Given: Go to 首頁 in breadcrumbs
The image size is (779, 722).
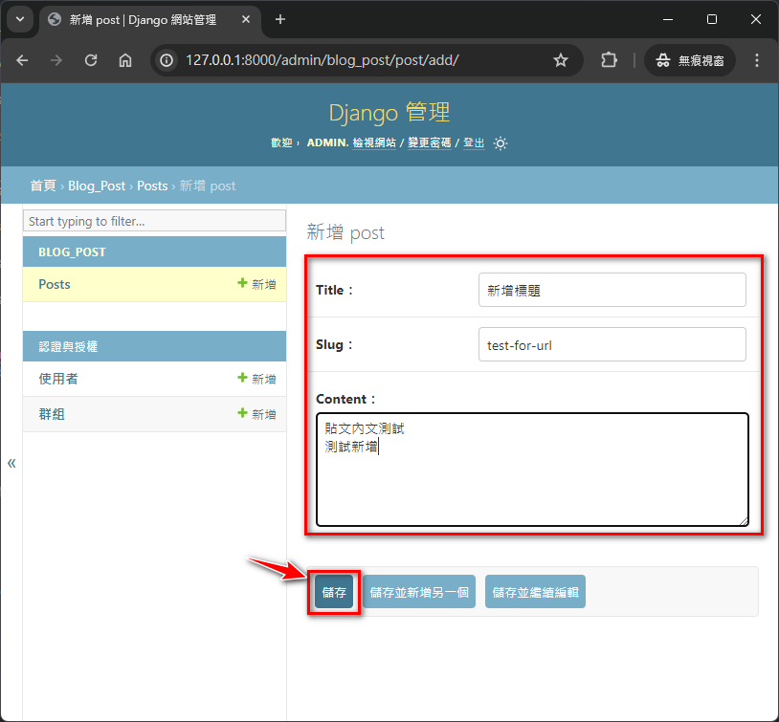Looking at the screenshot, I should 43,186.
